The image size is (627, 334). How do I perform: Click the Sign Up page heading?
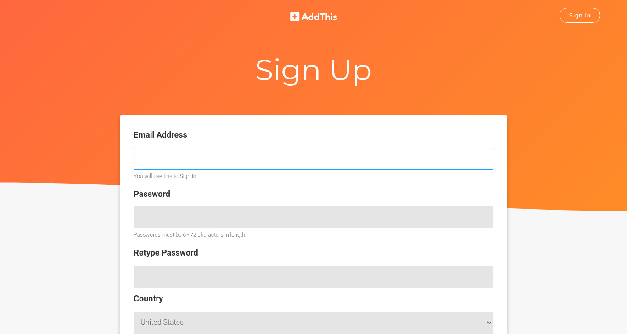tap(313, 70)
